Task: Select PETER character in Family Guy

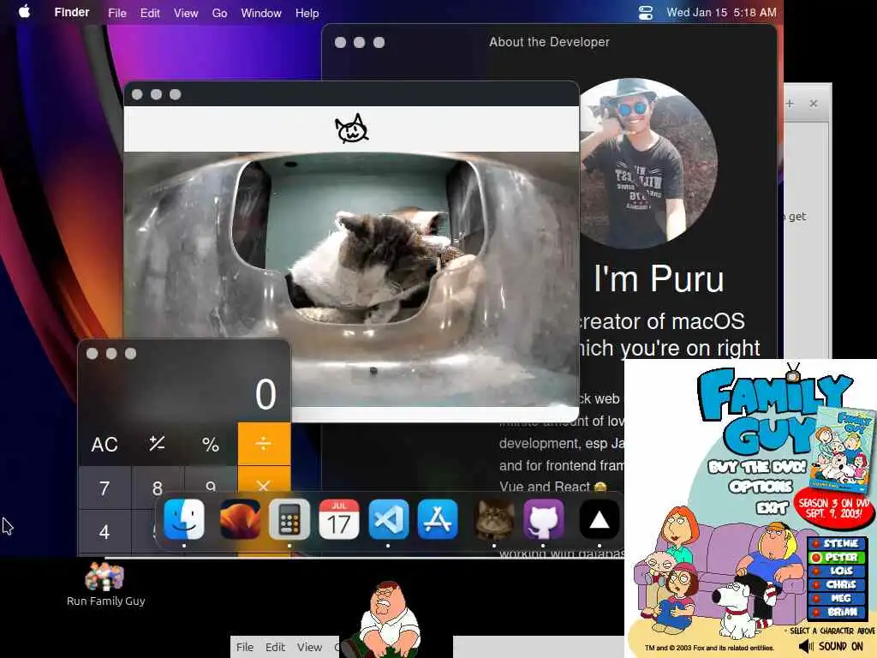Action: click(x=838, y=557)
